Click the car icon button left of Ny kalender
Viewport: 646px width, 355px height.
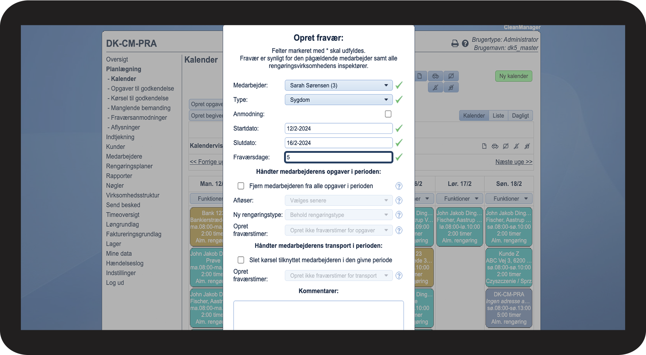pyautogui.click(x=435, y=76)
